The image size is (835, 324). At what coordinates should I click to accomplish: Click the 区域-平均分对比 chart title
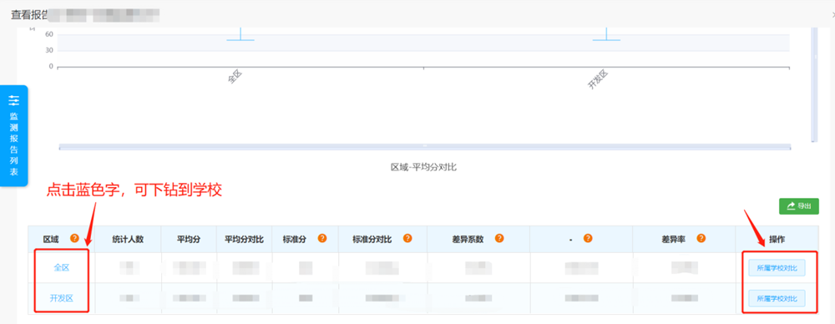click(424, 167)
